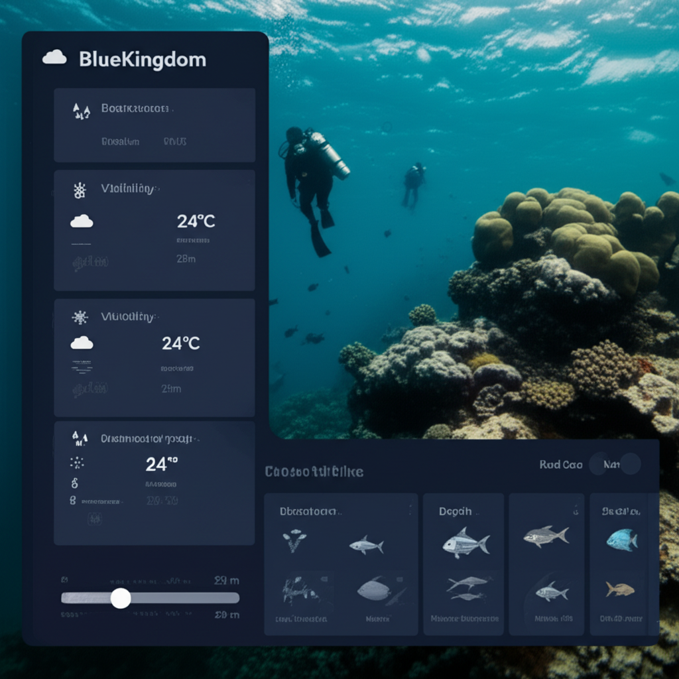The image size is (679, 679).
Task: Toggle the Nat switch in the fish panel header
Action: point(616,465)
